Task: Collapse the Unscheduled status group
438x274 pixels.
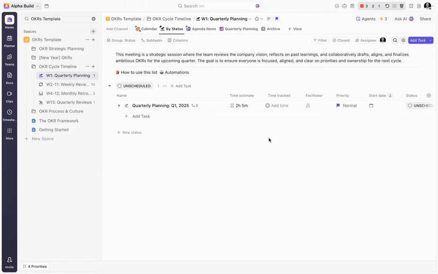Action: coord(110,86)
